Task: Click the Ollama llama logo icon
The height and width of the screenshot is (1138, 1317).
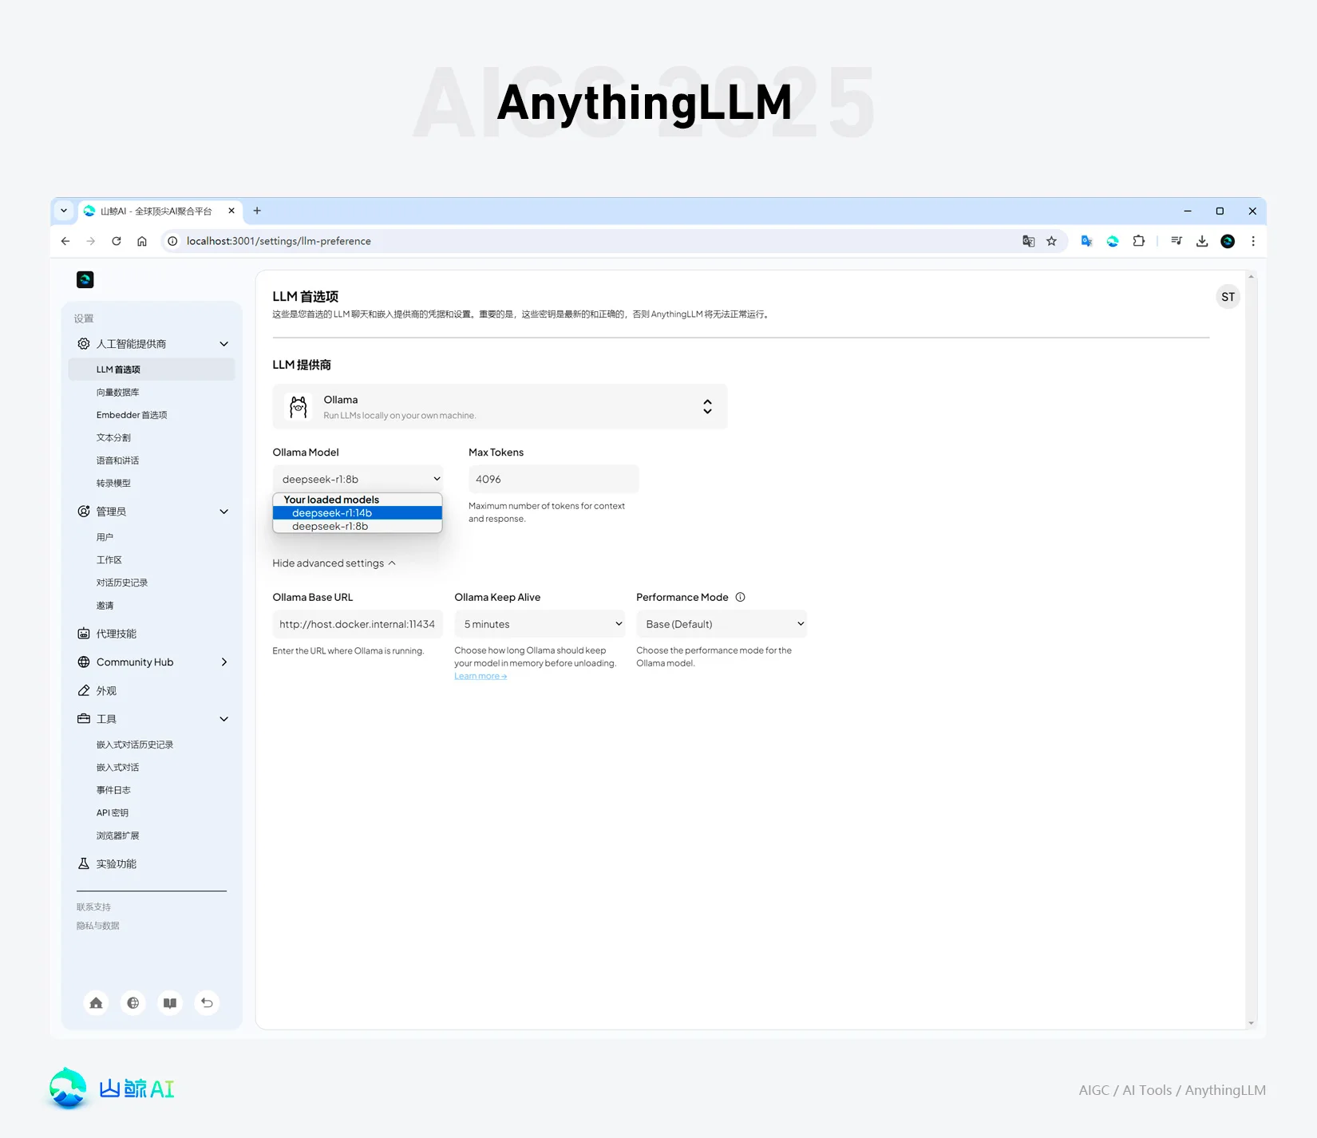Action: point(299,407)
